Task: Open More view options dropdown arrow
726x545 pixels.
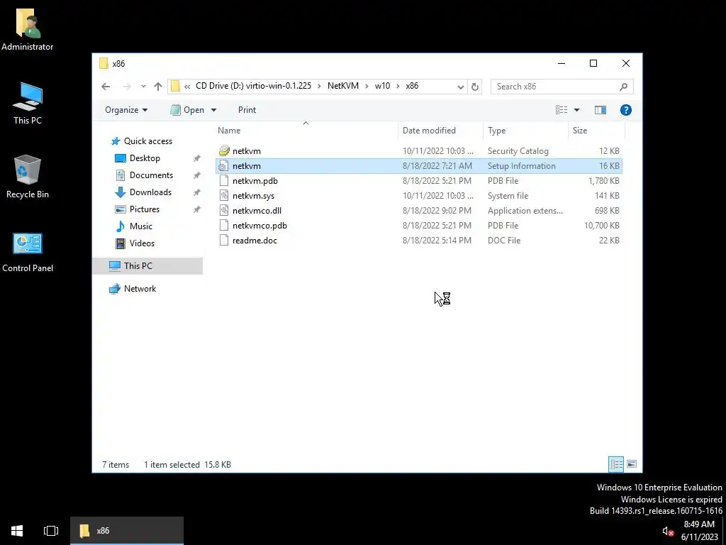Action: click(576, 110)
